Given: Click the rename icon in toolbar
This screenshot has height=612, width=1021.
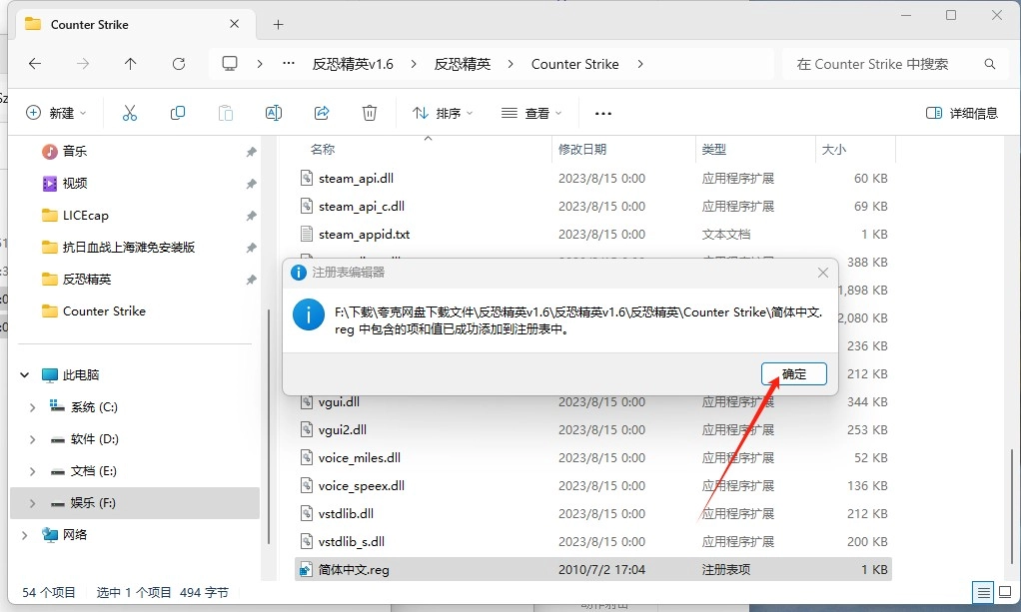Looking at the screenshot, I should (x=273, y=113).
